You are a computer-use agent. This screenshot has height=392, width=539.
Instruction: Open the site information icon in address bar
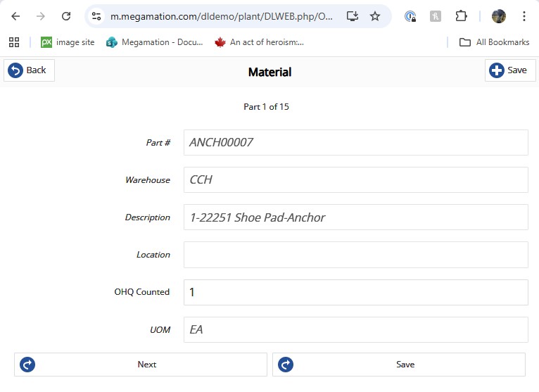(97, 16)
